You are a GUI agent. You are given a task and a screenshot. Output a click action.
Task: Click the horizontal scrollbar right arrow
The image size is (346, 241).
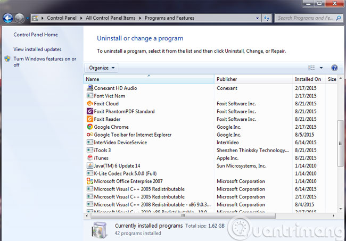[x=333, y=216]
